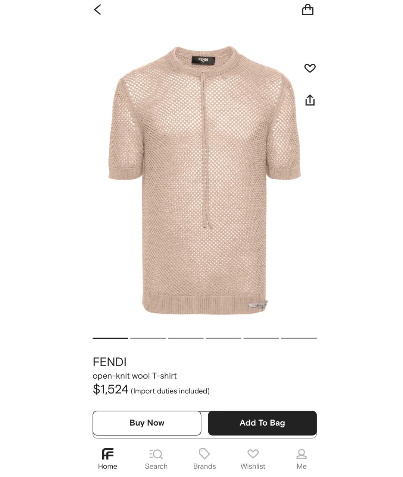Open the Search tab icon
The height and width of the screenshot is (477, 403).
[156, 459]
